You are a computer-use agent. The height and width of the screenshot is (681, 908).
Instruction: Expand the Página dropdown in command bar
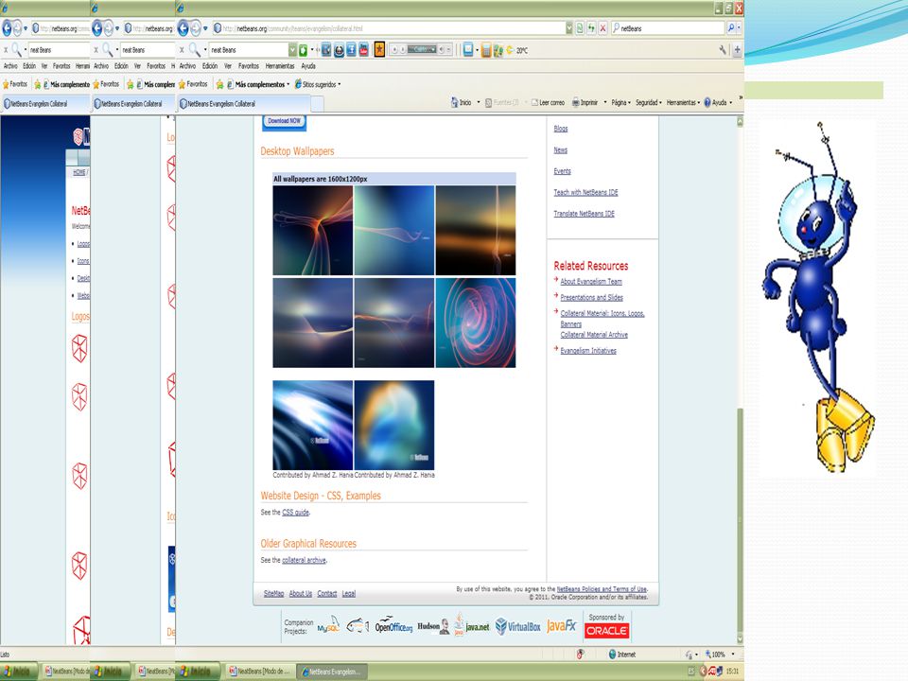coord(620,102)
